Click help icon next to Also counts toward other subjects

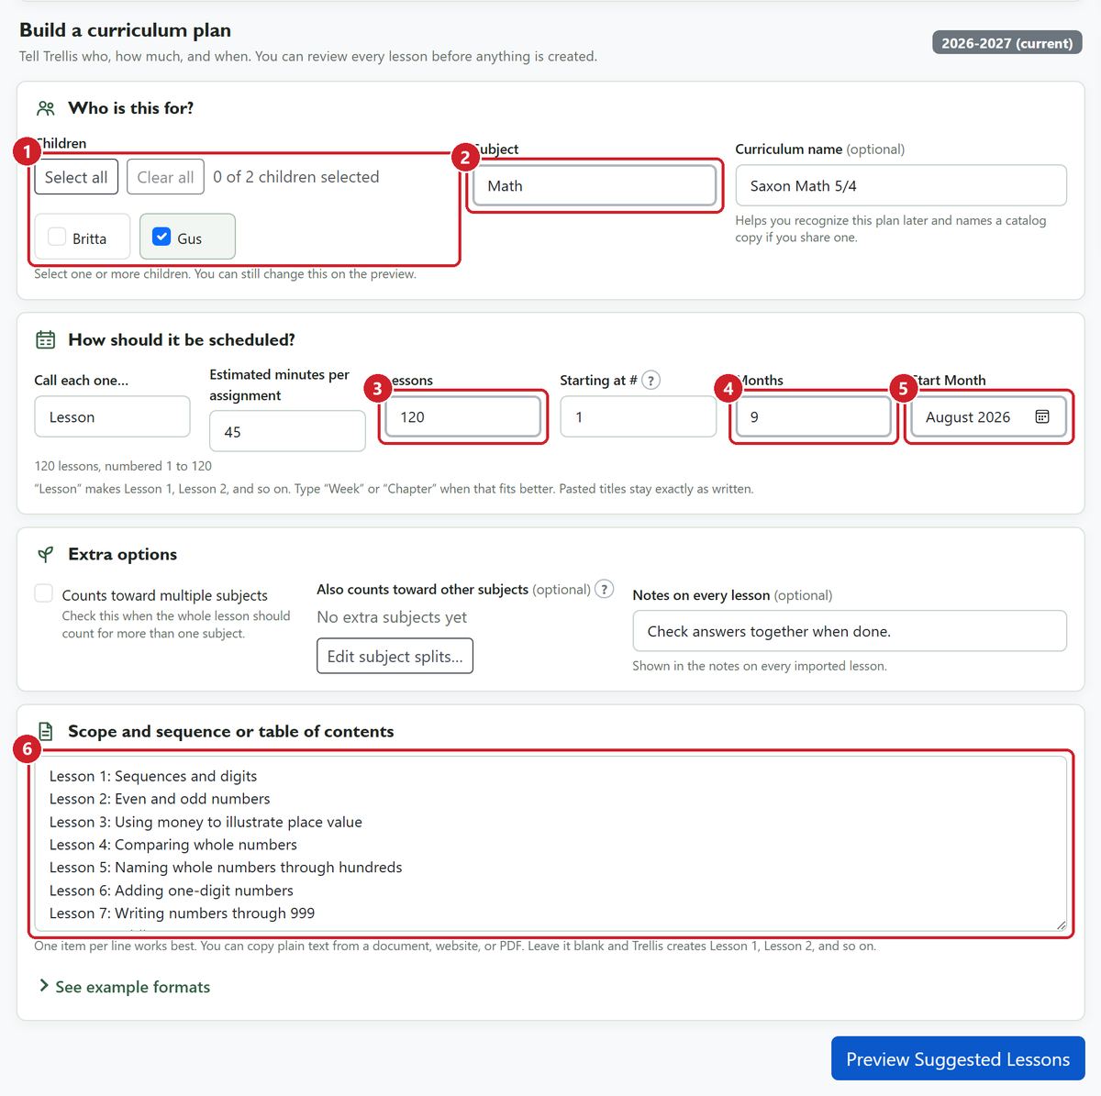[604, 589]
